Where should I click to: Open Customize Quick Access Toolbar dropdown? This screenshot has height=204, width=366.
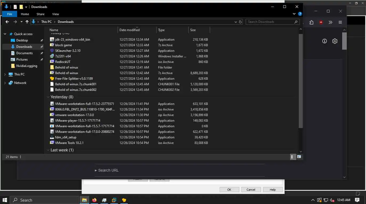[x=26, y=7]
